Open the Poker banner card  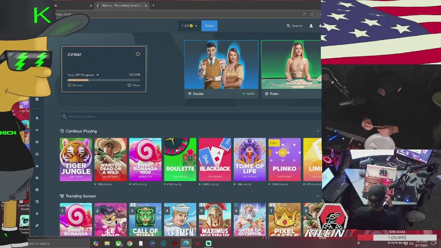[x=291, y=69]
